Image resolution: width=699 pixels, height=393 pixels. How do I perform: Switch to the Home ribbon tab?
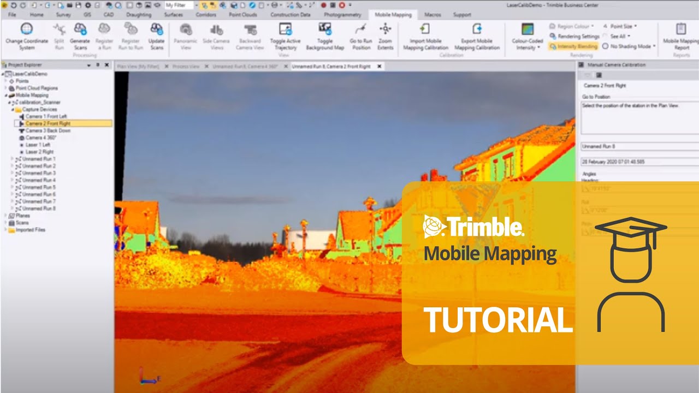(37, 15)
